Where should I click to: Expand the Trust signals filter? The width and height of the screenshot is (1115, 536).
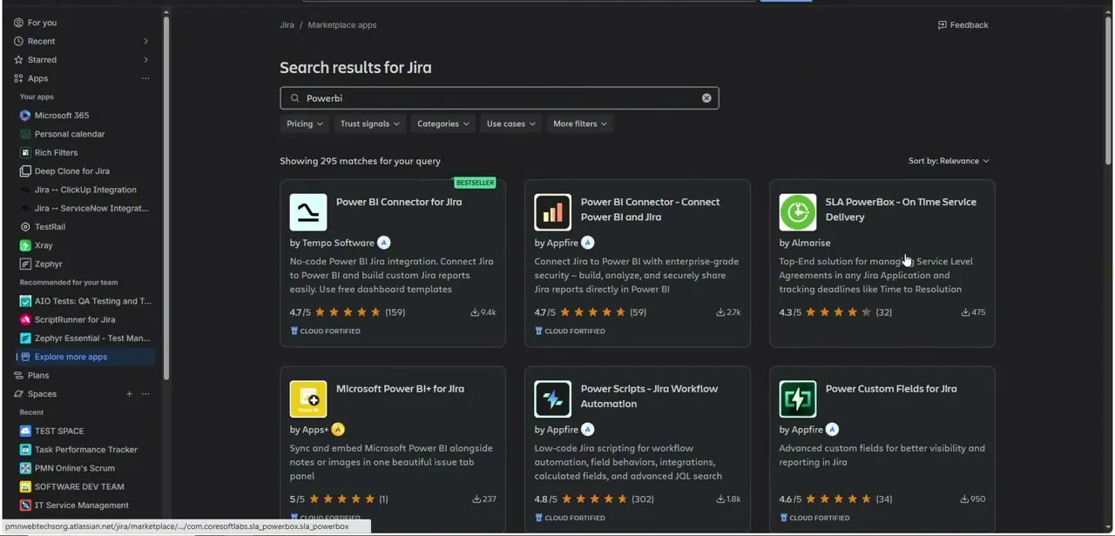370,124
